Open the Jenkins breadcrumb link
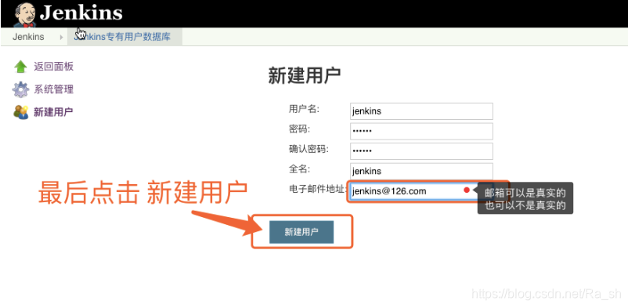Image resolution: width=628 pixels, height=308 pixels. [28, 37]
